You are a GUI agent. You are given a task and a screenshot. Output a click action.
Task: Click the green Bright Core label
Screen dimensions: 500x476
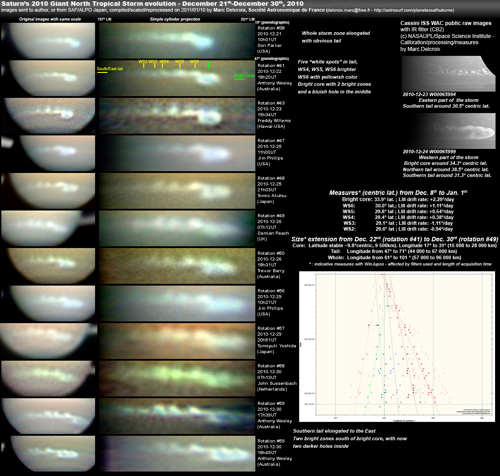tap(243, 76)
